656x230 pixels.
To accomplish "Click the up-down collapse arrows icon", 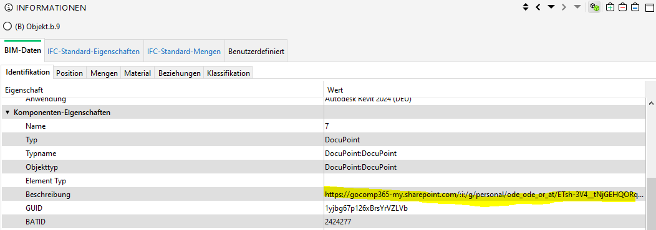I will pos(526,7).
